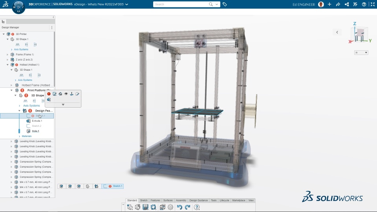Screen dimensions: 377x212
Task: Click the red error icon in context toolbar
Action: point(49,94)
